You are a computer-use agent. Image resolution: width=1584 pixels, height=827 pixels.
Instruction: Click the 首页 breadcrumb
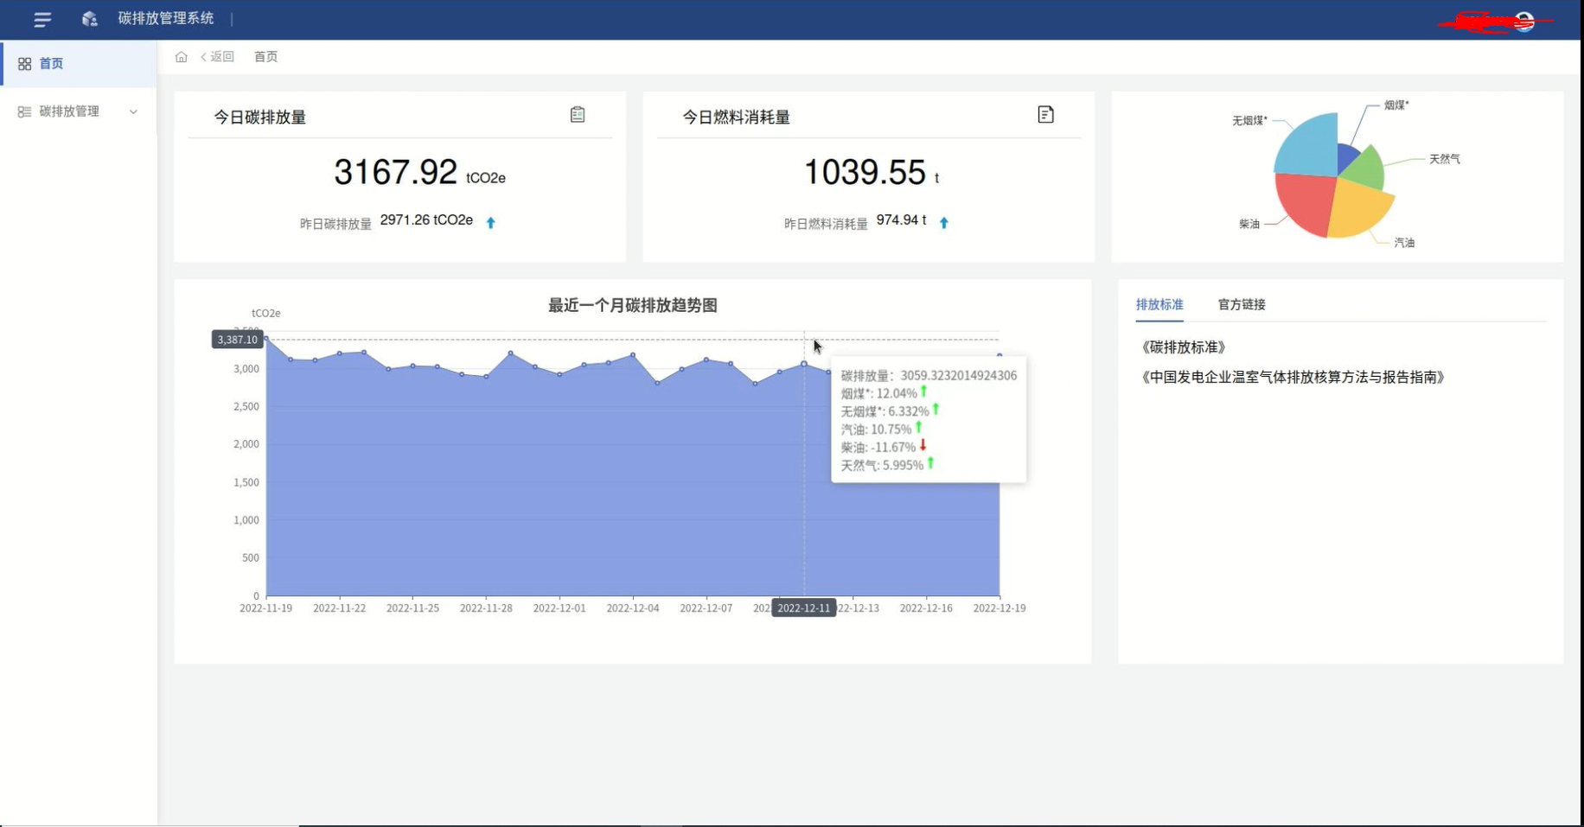coord(265,57)
